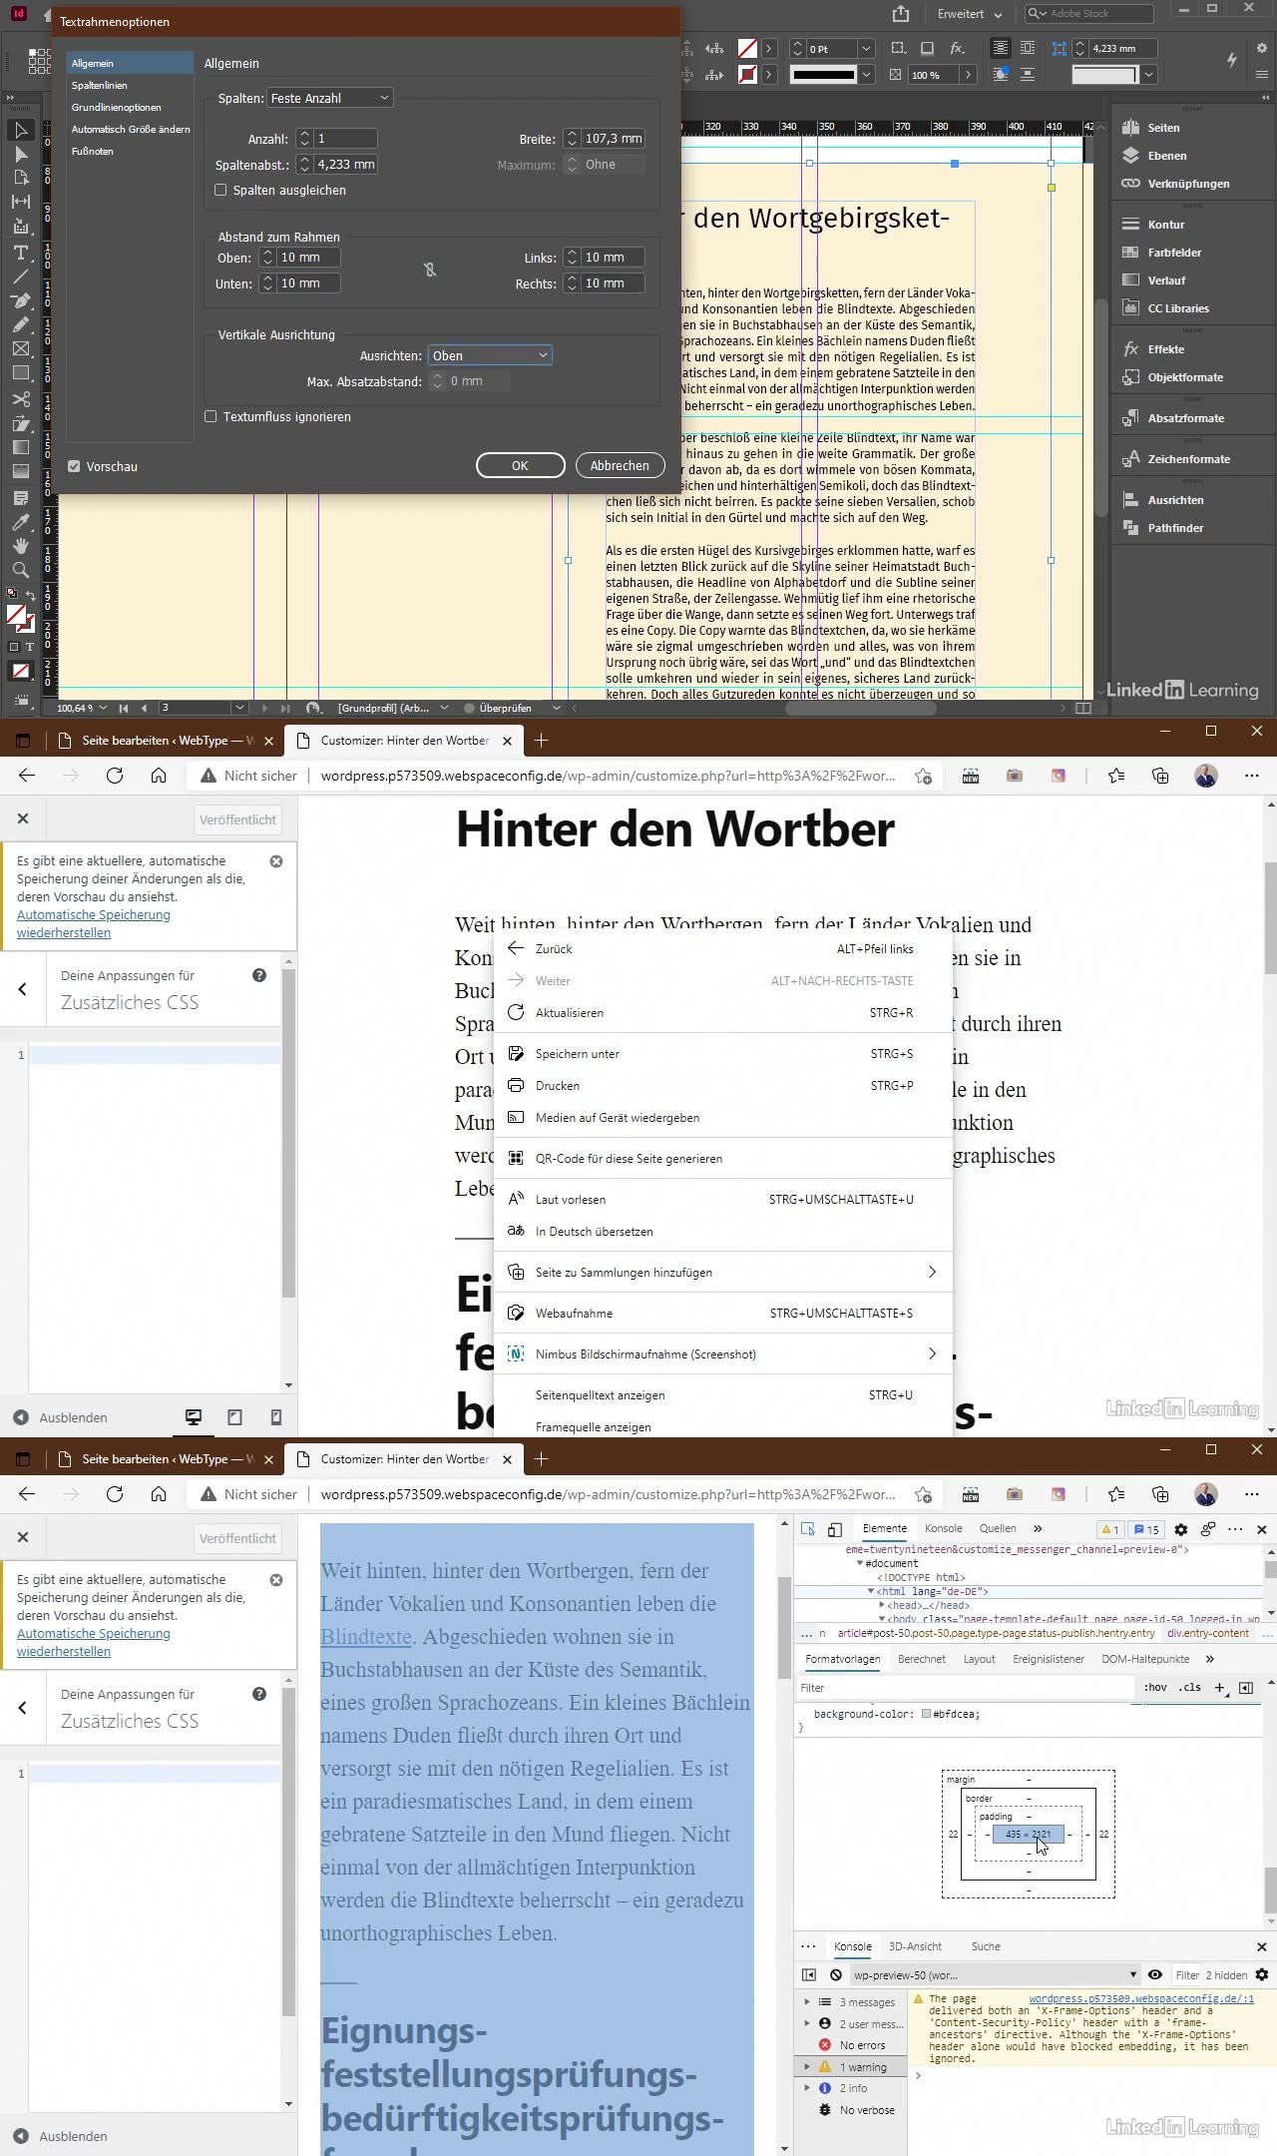
Task: Open the Spalten 'Feste Anzahl' dropdown
Action: (329, 98)
